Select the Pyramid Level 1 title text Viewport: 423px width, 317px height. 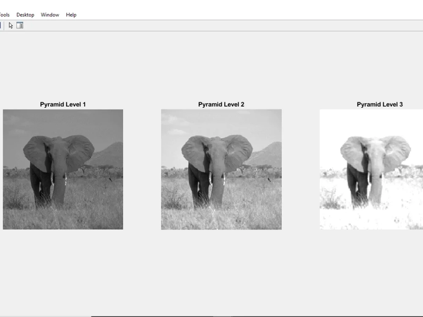tap(63, 104)
